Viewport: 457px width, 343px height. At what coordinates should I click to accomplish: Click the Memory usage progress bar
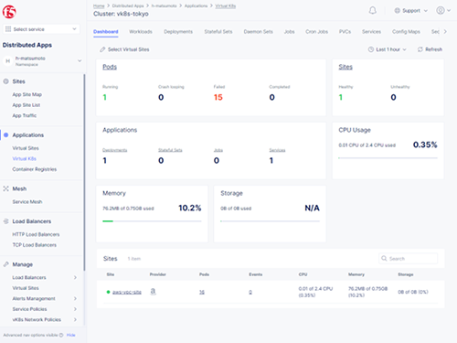click(x=152, y=221)
